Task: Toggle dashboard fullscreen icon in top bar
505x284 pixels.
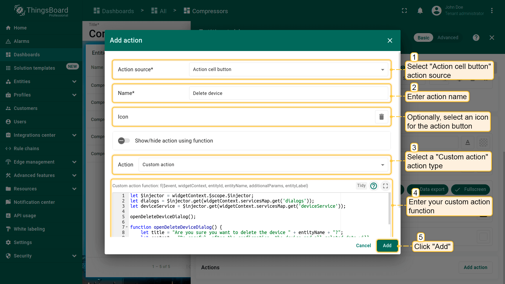Action: (x=404, y=11)
